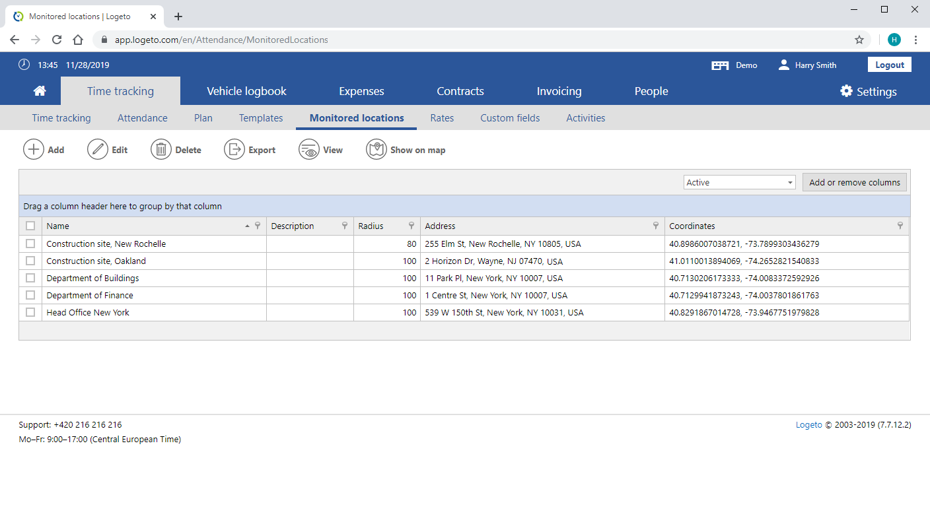Image resolution: width=930 pixels, height=526 pixels.
Task: Check Department of Finance row
Action: [x=30, y=295]
